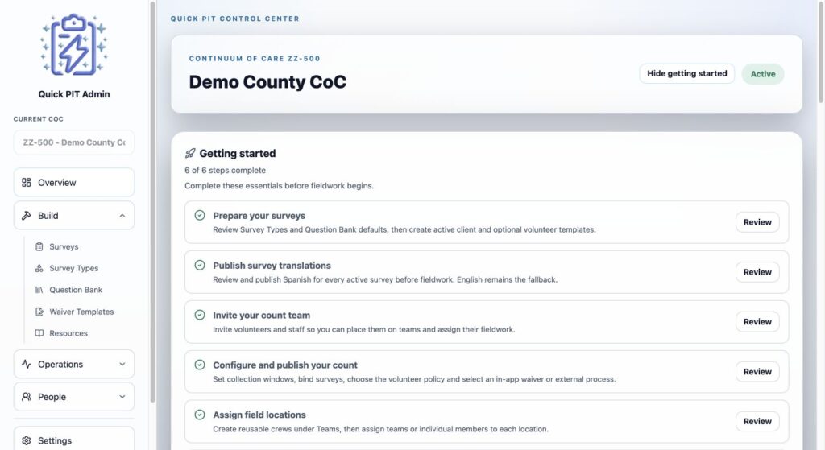Review the Invite your count team step
The image size is (825, 450).
(757, 322)
